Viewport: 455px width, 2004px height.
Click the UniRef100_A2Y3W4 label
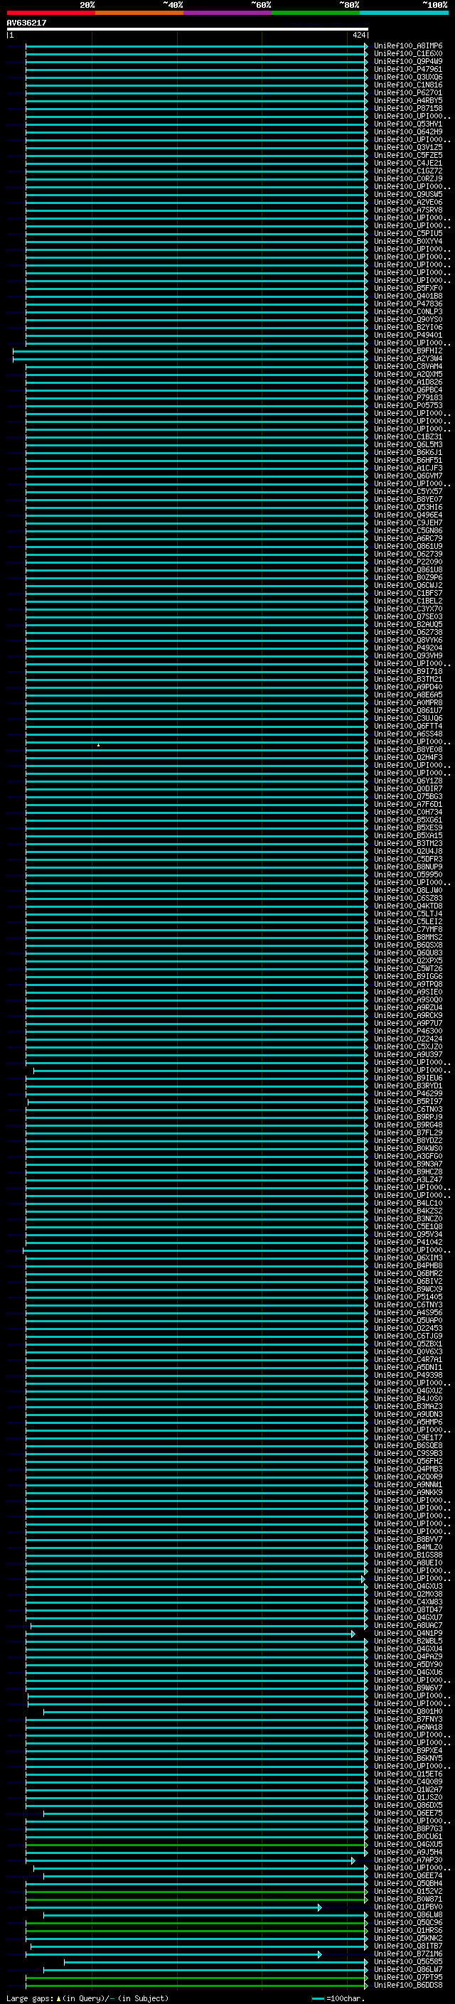(407, 358)
